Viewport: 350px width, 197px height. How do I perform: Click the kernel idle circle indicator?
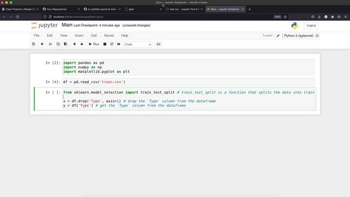pyautogui.click(x=317, y=36)
